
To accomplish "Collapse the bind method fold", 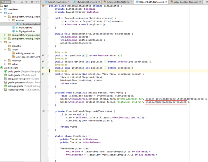I will (48, 93).
